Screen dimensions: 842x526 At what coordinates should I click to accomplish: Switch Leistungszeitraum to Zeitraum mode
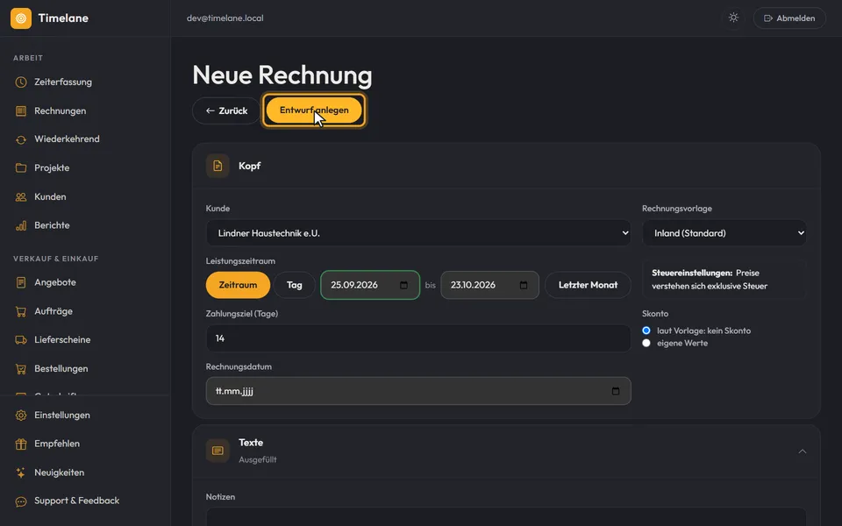pyautogui.click(x=238, y=285)
